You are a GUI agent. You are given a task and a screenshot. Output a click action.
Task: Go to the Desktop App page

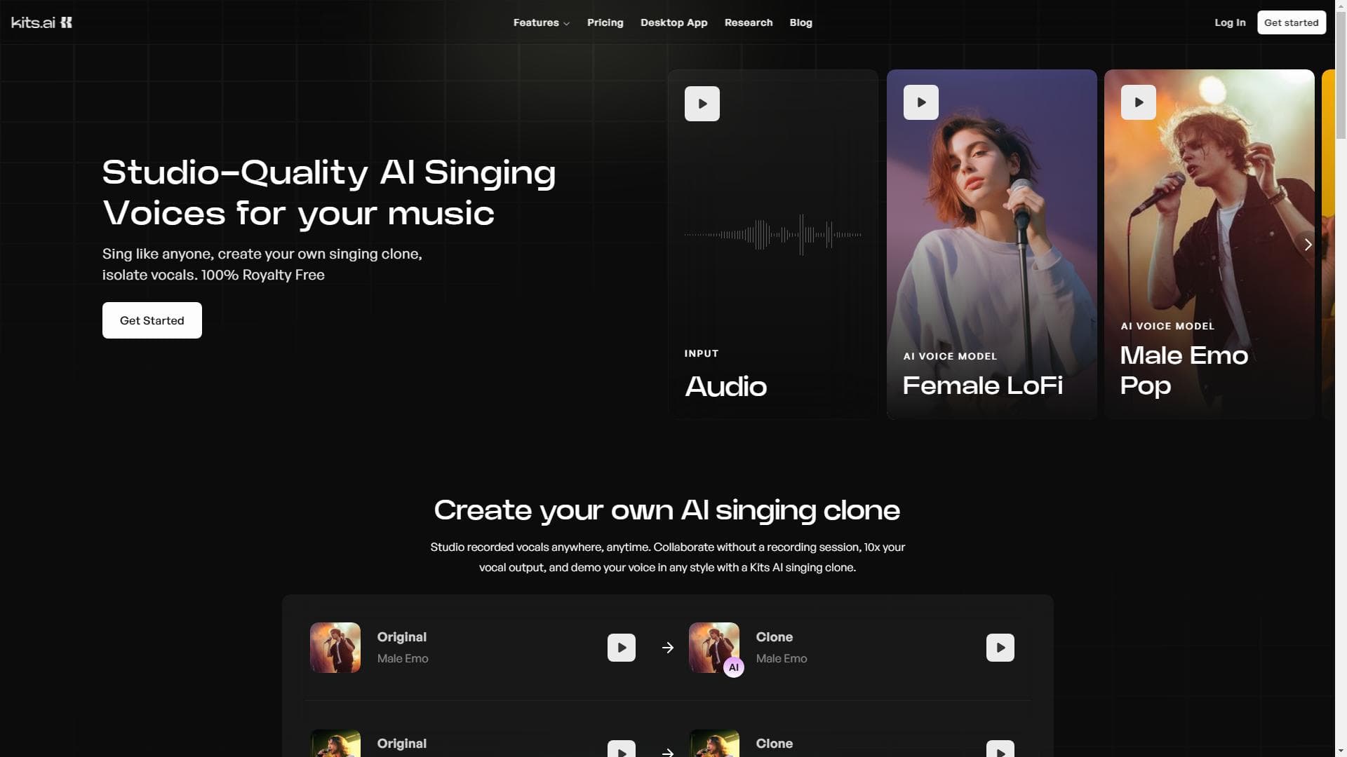coord(673,22)
